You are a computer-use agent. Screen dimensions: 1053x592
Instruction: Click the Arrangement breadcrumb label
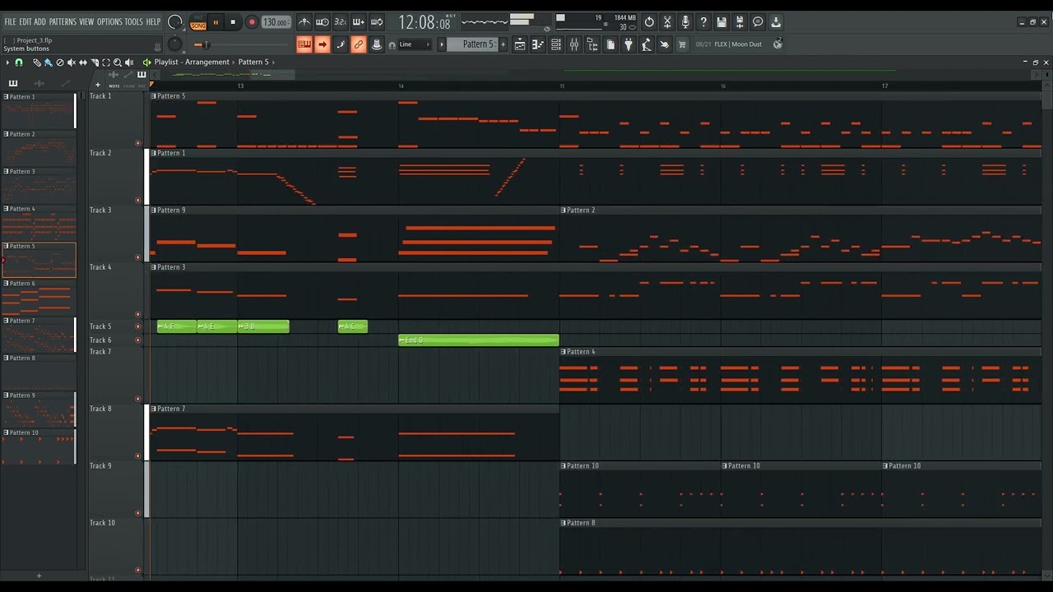[x=207, y=62]
